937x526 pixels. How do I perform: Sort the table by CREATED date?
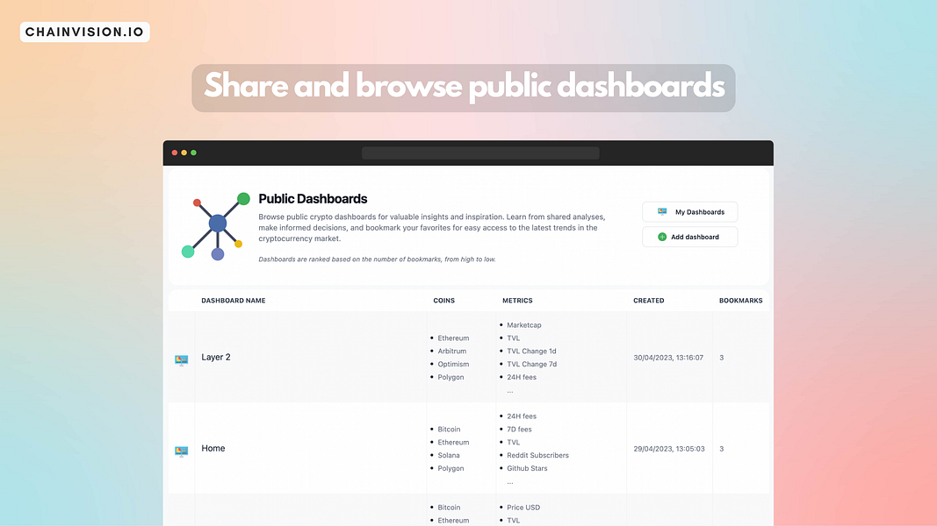(648, 300)
